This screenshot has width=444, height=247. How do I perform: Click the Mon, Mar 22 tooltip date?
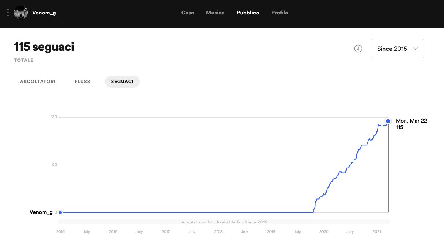[411, 121]
